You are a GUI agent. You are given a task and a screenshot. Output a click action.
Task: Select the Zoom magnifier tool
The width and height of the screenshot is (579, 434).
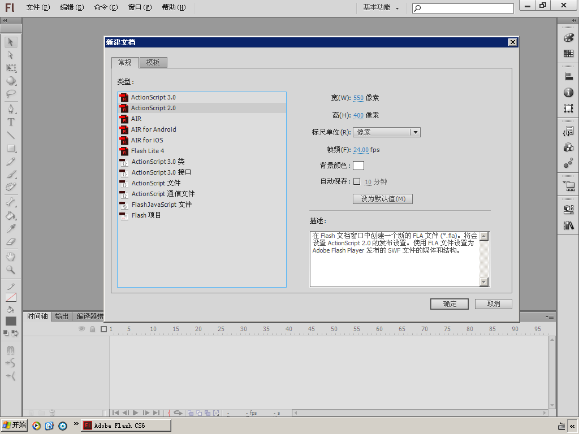[x=11, y=270]
